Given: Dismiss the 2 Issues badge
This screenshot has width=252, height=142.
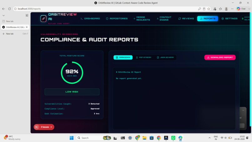Looking at the screenshot, I should 51,127.
